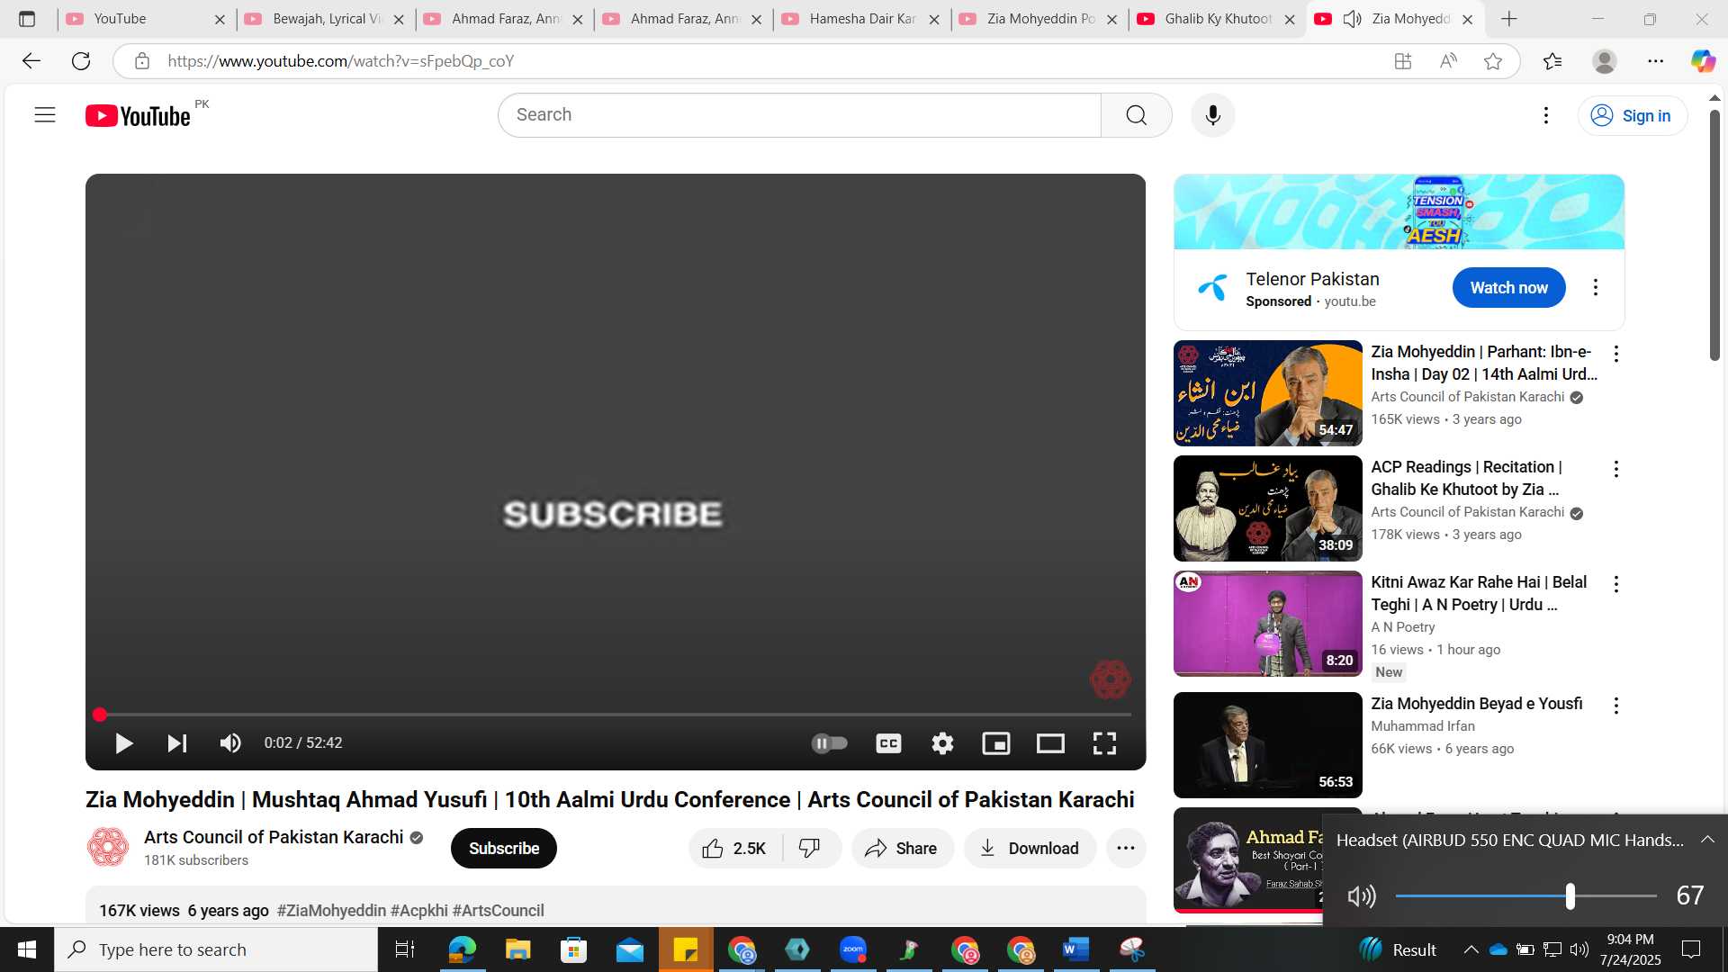The image size is (1728, 972).
Task: Open Kitni Awaz Kar Rahe Hai video
Action: (1267, 624)
